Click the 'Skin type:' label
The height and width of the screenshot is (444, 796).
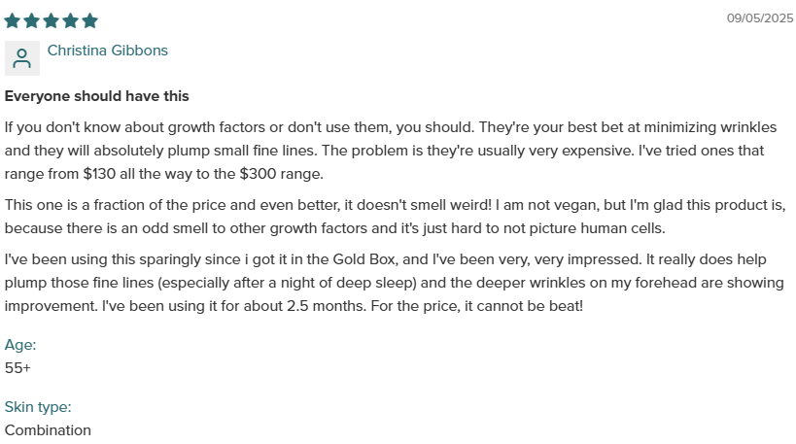pos(38,407)
